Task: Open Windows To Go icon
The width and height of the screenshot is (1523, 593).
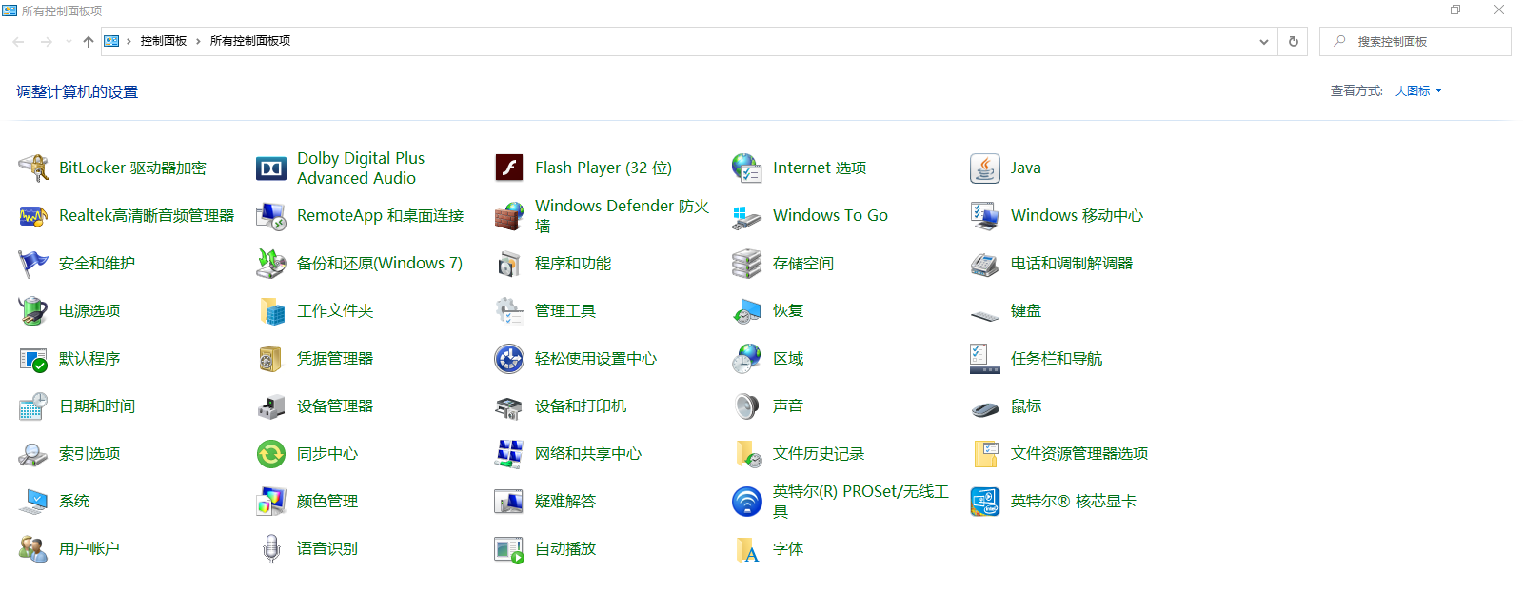Action: [x=747, y=216]
